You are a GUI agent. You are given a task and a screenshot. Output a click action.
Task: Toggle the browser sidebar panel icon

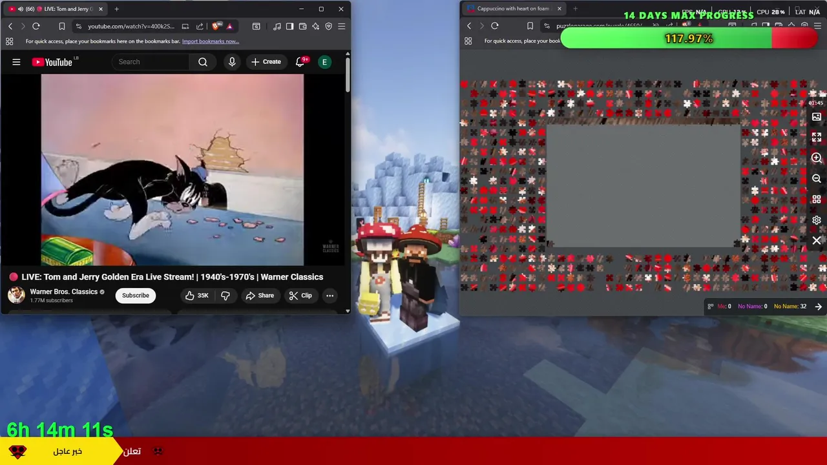[x=290, y=26]
